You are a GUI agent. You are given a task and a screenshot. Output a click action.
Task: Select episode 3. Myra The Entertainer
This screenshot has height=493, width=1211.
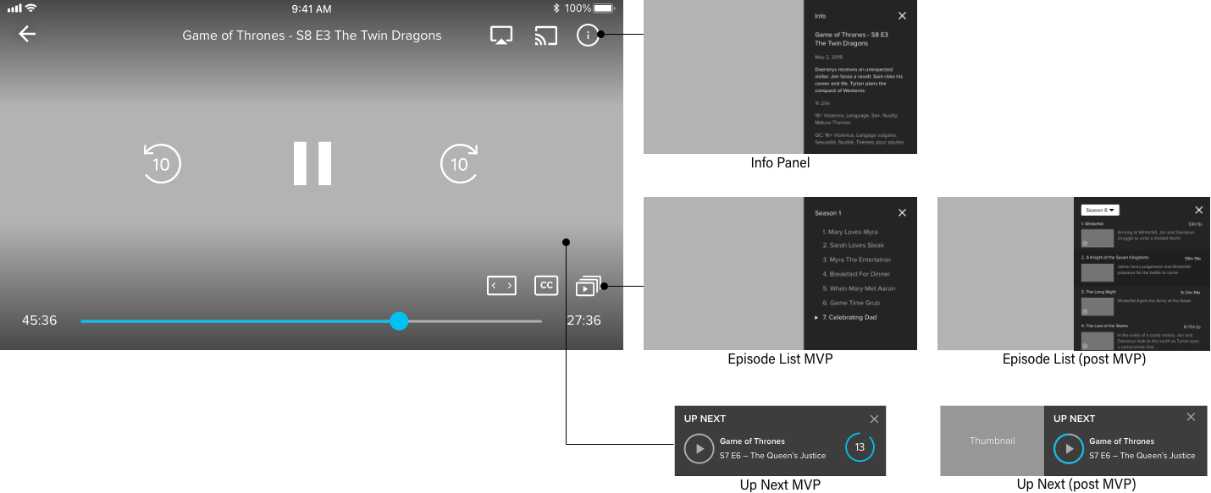856,260
